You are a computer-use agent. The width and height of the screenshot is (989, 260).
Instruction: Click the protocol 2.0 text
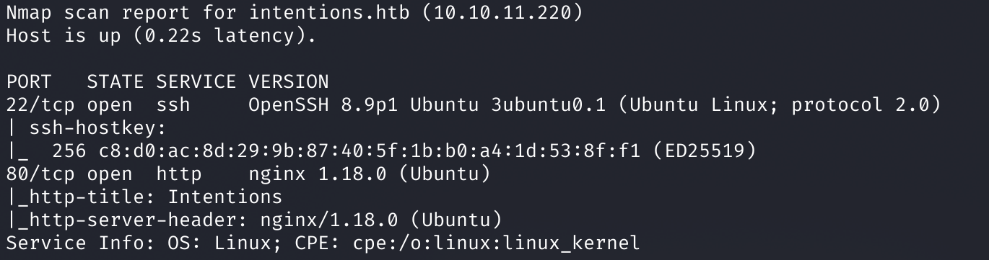pyautogui.click(x=860, y=105)
